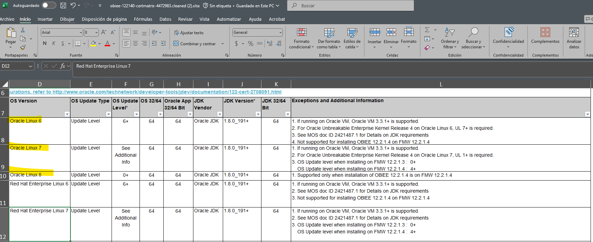This screenshot has height=242, width=593.
Task: Increase indent icon
Action: [163, 43]
